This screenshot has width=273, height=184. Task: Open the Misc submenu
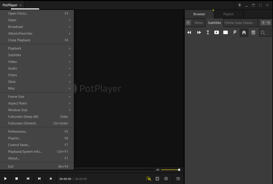pos(37,88)
